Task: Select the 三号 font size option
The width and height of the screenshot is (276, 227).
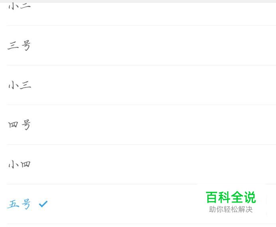Action: pos(19,45)
